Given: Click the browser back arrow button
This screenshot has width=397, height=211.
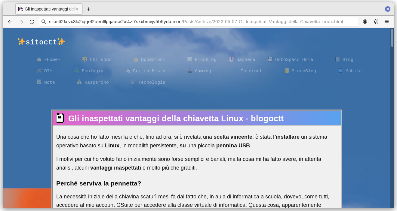Looking at the screenshot, I should [x=10, y=22].
